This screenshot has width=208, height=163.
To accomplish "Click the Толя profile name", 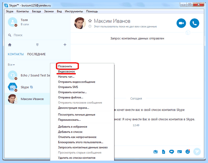I will (24, 20).
